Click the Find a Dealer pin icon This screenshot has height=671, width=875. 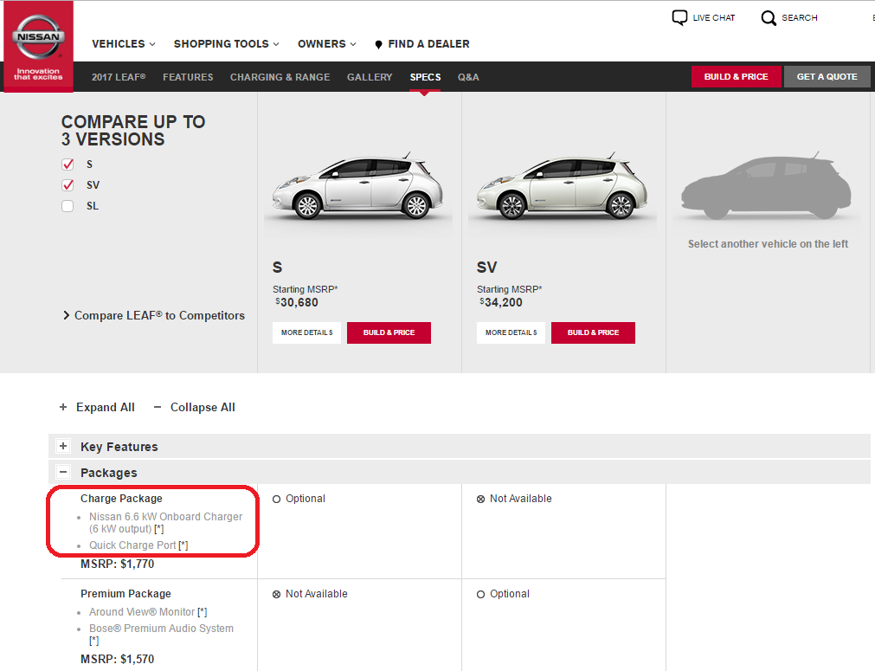click(377, 43)
